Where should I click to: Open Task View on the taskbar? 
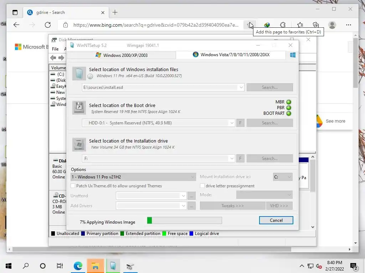click(60, 266)
